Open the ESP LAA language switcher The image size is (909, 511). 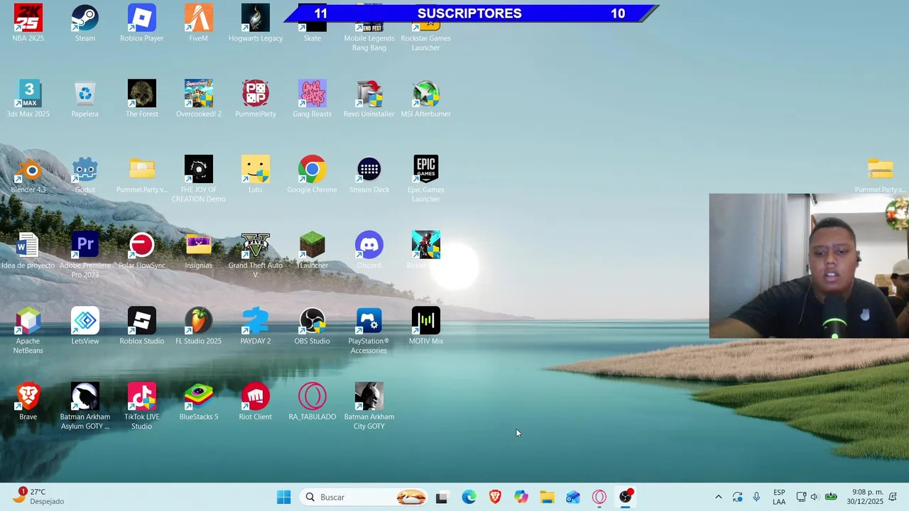click(779, 497)
